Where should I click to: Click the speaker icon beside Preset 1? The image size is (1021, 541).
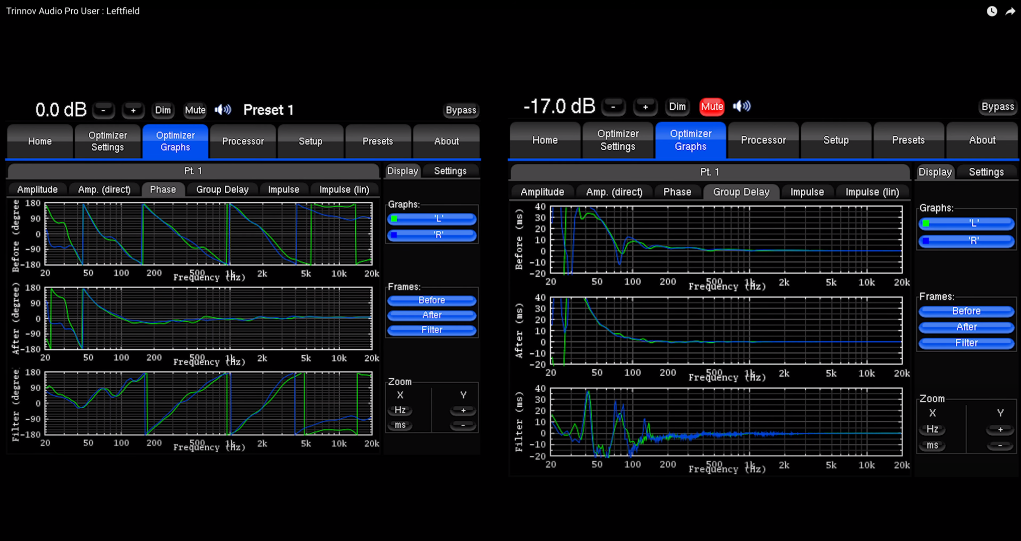point(223,110)
